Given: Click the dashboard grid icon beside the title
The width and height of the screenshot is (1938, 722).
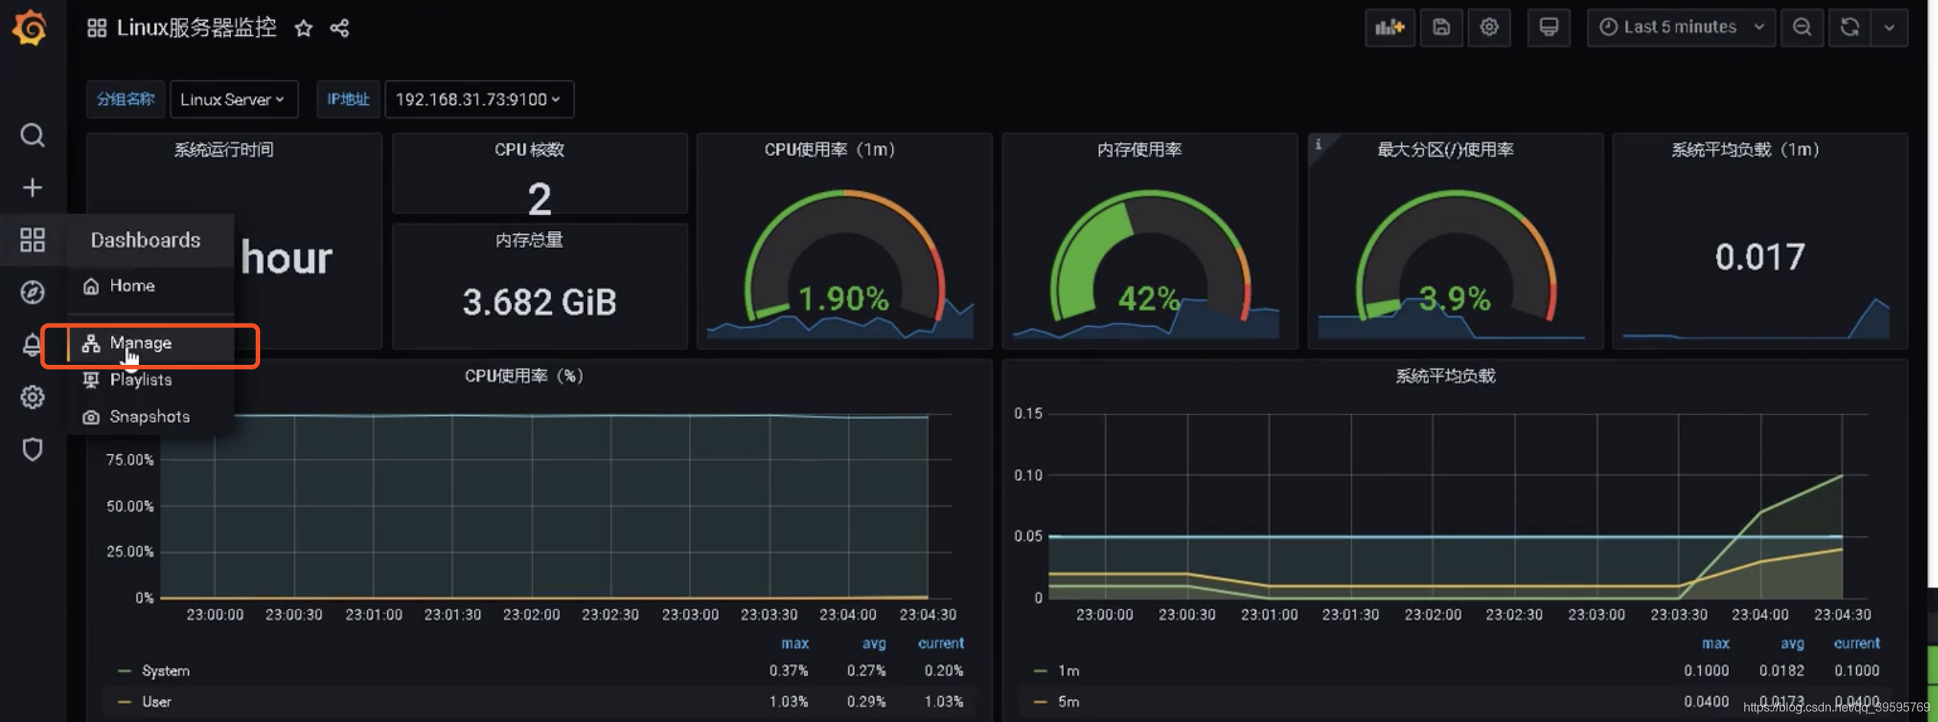Looking at the screenshot, I should pyautogui.click(x=96, y=28).
